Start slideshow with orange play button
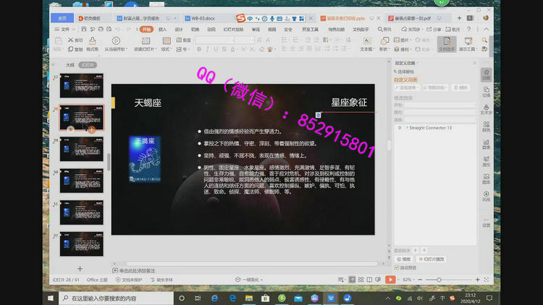The width and height of the screenshot is (543, 305). (391, 279)
